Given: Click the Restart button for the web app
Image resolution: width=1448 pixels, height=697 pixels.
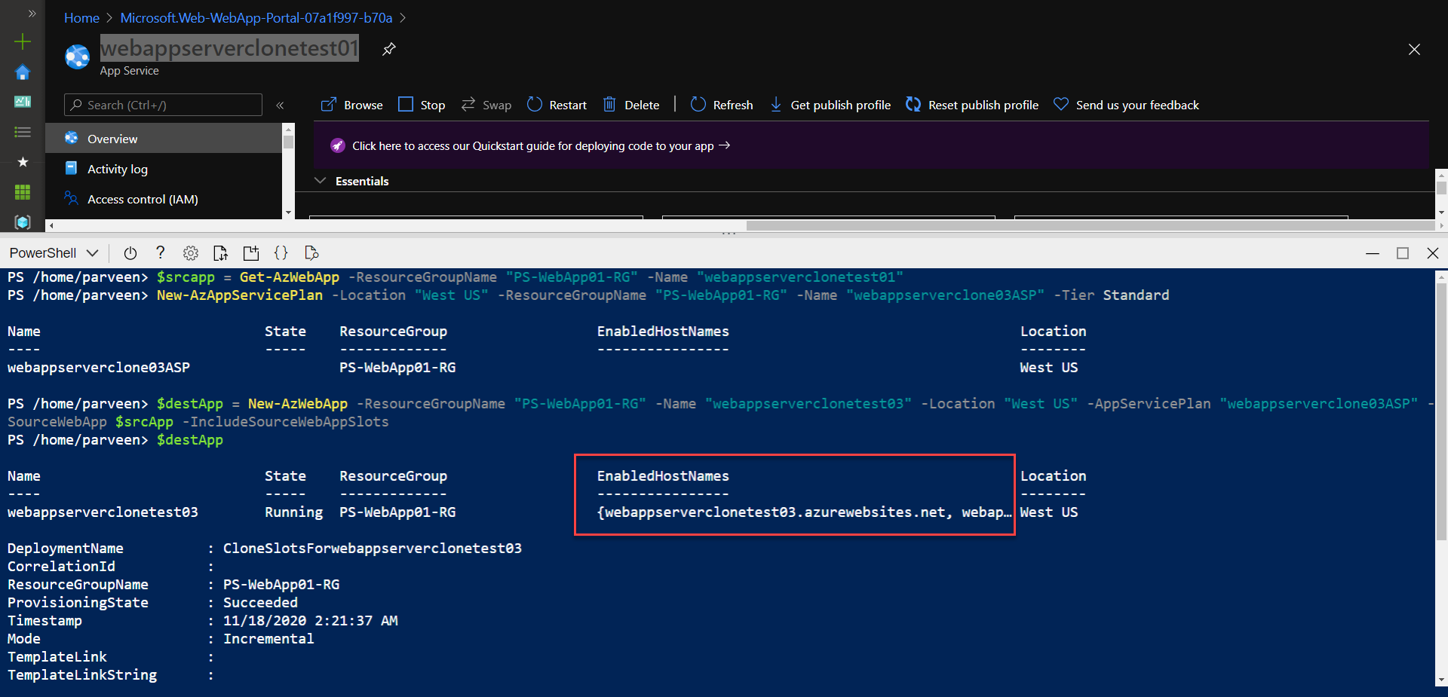Looking at the screenshot, I should pyautogui.click(x=557, y=105).
